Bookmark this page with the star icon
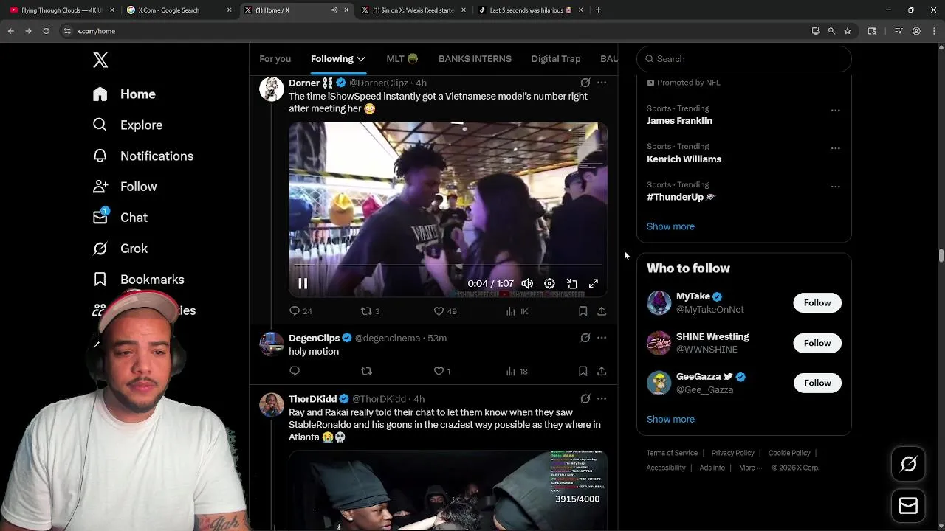Image resolution: width=945 pixels, height=531 pixels. [848, 31]
